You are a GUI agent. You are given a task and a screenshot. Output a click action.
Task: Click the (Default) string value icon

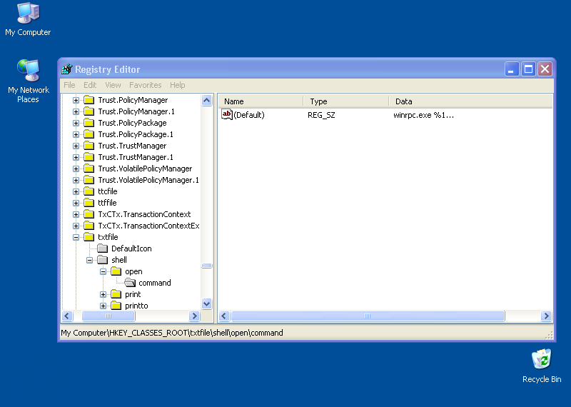(227, 115)
